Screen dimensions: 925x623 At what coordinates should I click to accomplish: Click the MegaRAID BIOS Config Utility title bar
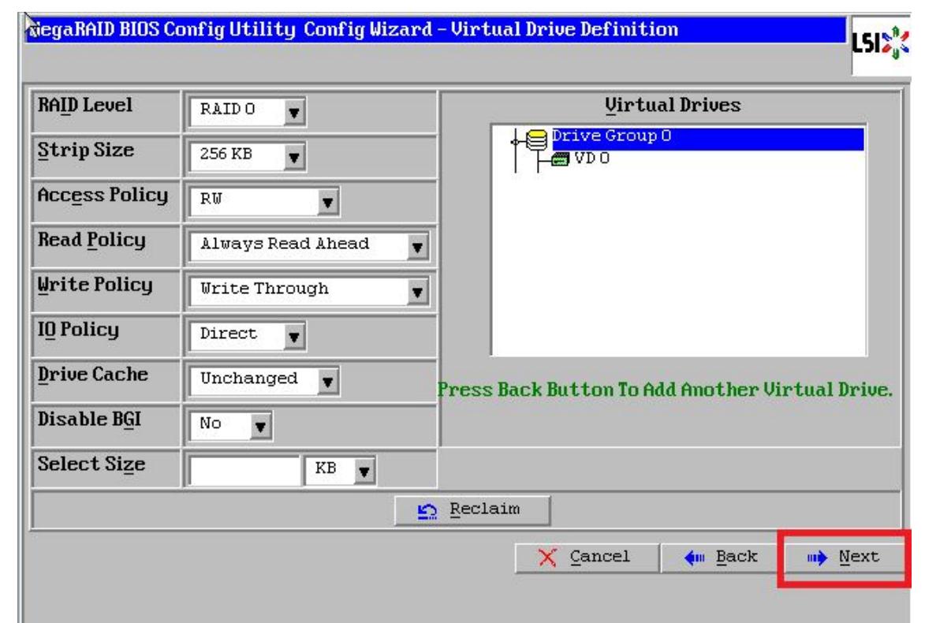point(435,29)
